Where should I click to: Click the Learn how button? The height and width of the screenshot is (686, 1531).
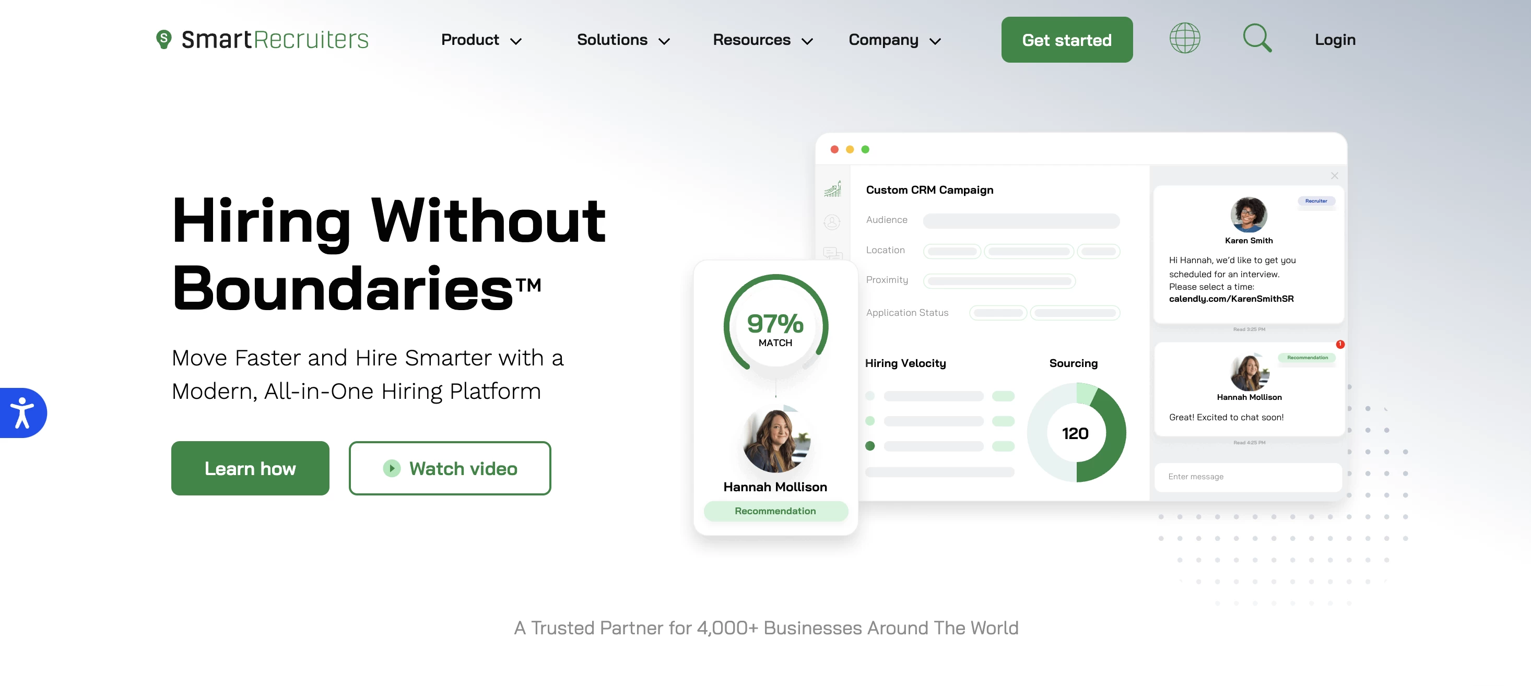click(250, 468)
